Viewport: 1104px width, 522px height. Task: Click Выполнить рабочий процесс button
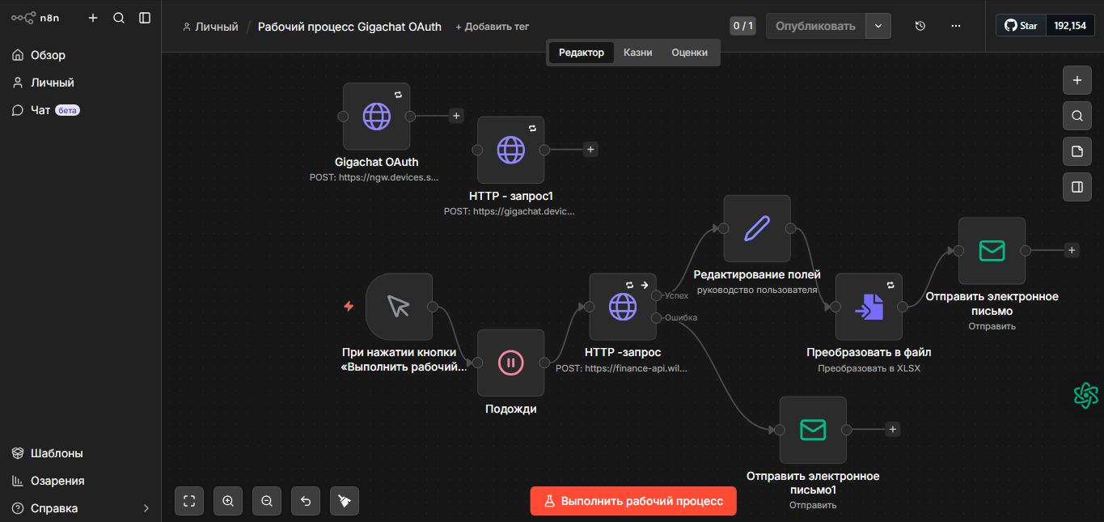[x=633, y=501]
